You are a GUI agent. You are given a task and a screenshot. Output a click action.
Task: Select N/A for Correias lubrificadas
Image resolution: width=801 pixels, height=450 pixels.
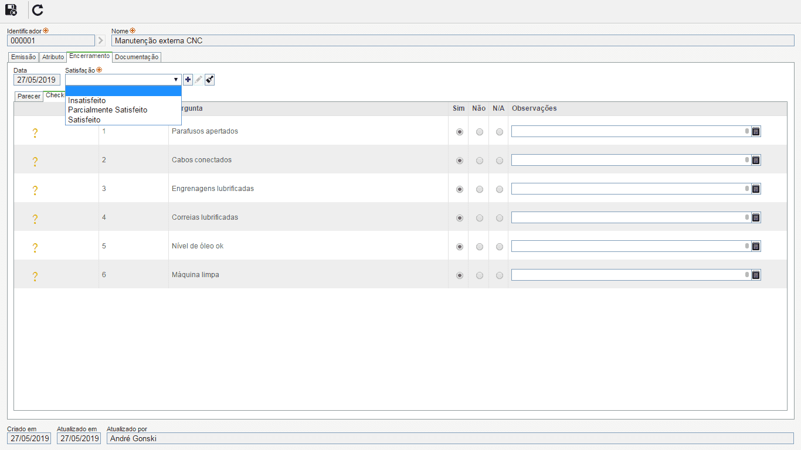pos(500,218)
